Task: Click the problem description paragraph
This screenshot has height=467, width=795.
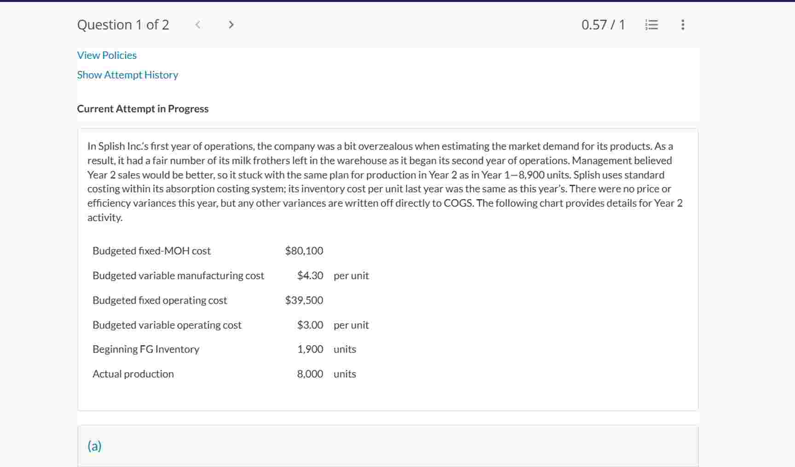Action: 386,182
